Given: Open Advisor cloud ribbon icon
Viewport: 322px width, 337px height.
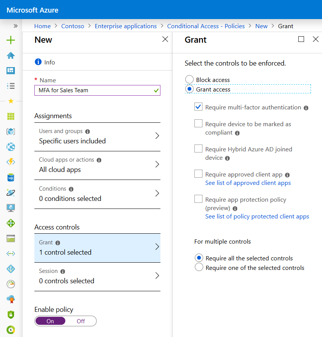Looking at the screenshot, I should (11, 299).
